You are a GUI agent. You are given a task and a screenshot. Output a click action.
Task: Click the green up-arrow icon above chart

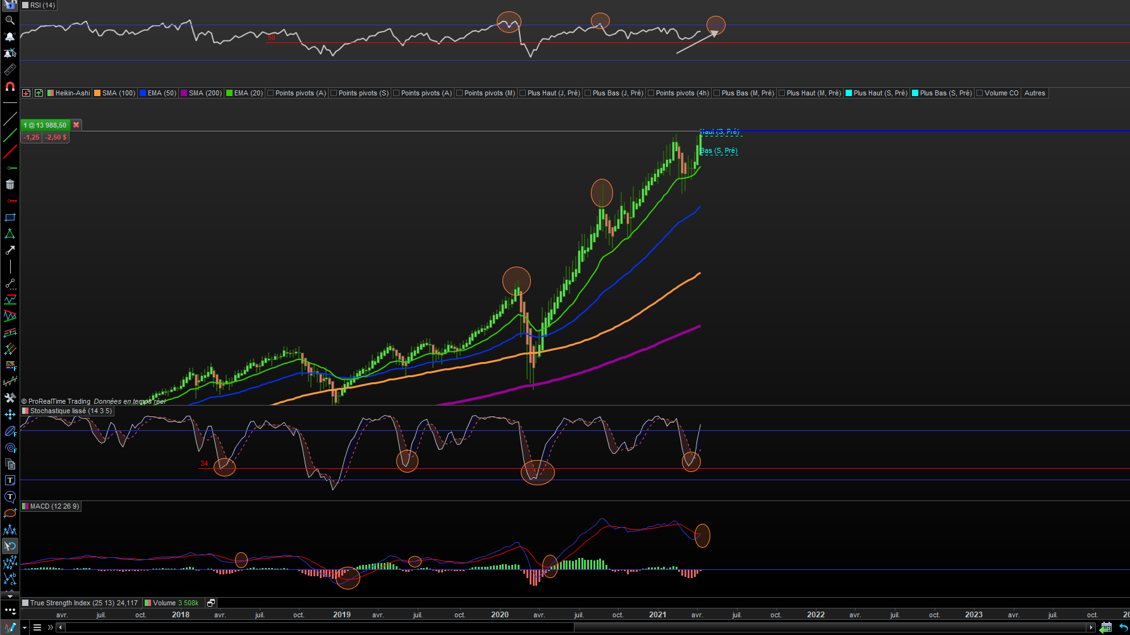tap(39, 93)
